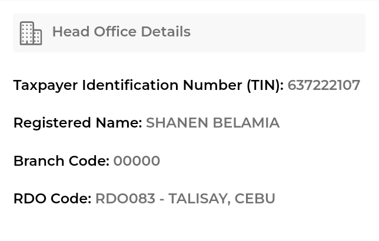The image size is (379, 241).
Task: Click the Branch Code label
Action: coord(61,161)
